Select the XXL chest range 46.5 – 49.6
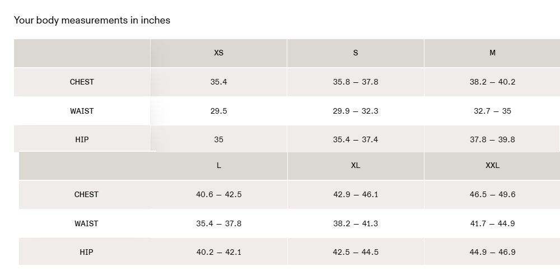The width and height of the screenshot is (560, 280). [492, 194]
